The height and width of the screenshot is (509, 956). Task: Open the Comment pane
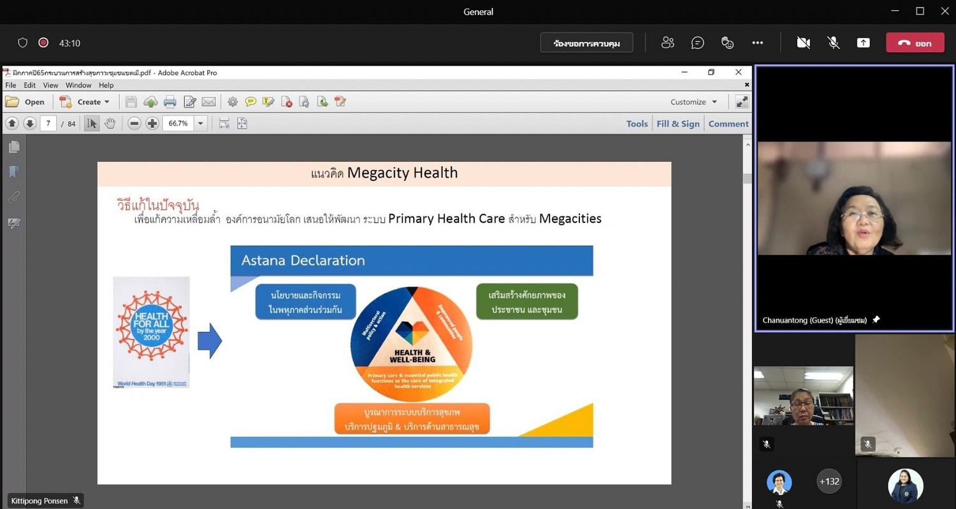(x=728, y=124)
